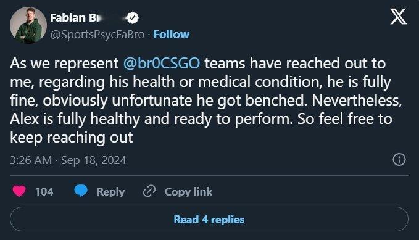
Task: Follow @SportsPsycFaBro
Action: click(x=172, y=35)
